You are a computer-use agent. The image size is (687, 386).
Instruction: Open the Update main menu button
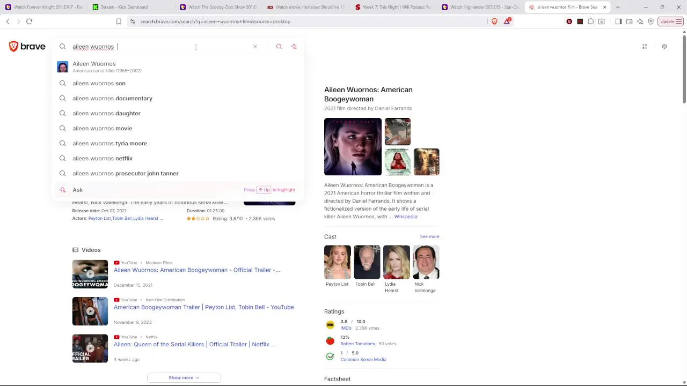(671, 21)
